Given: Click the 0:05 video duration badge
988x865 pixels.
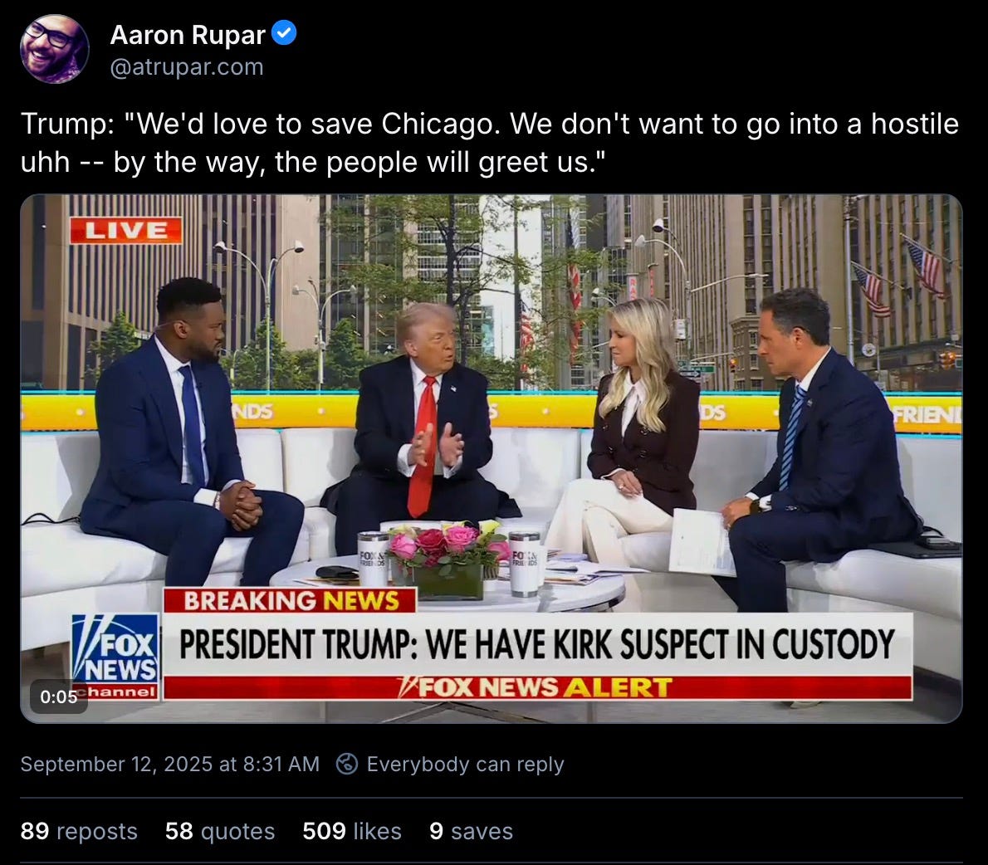Looking at the screenshot, I should 59,696.
